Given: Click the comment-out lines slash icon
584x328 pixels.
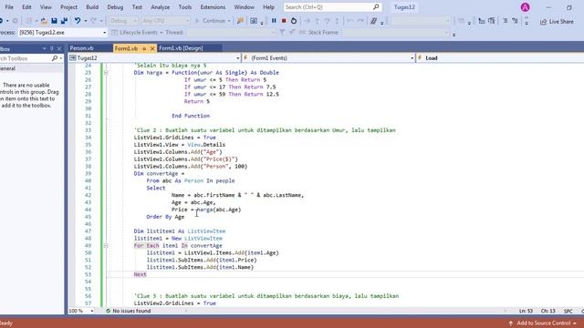Looking at the screenshot, I should click(373, 21).
